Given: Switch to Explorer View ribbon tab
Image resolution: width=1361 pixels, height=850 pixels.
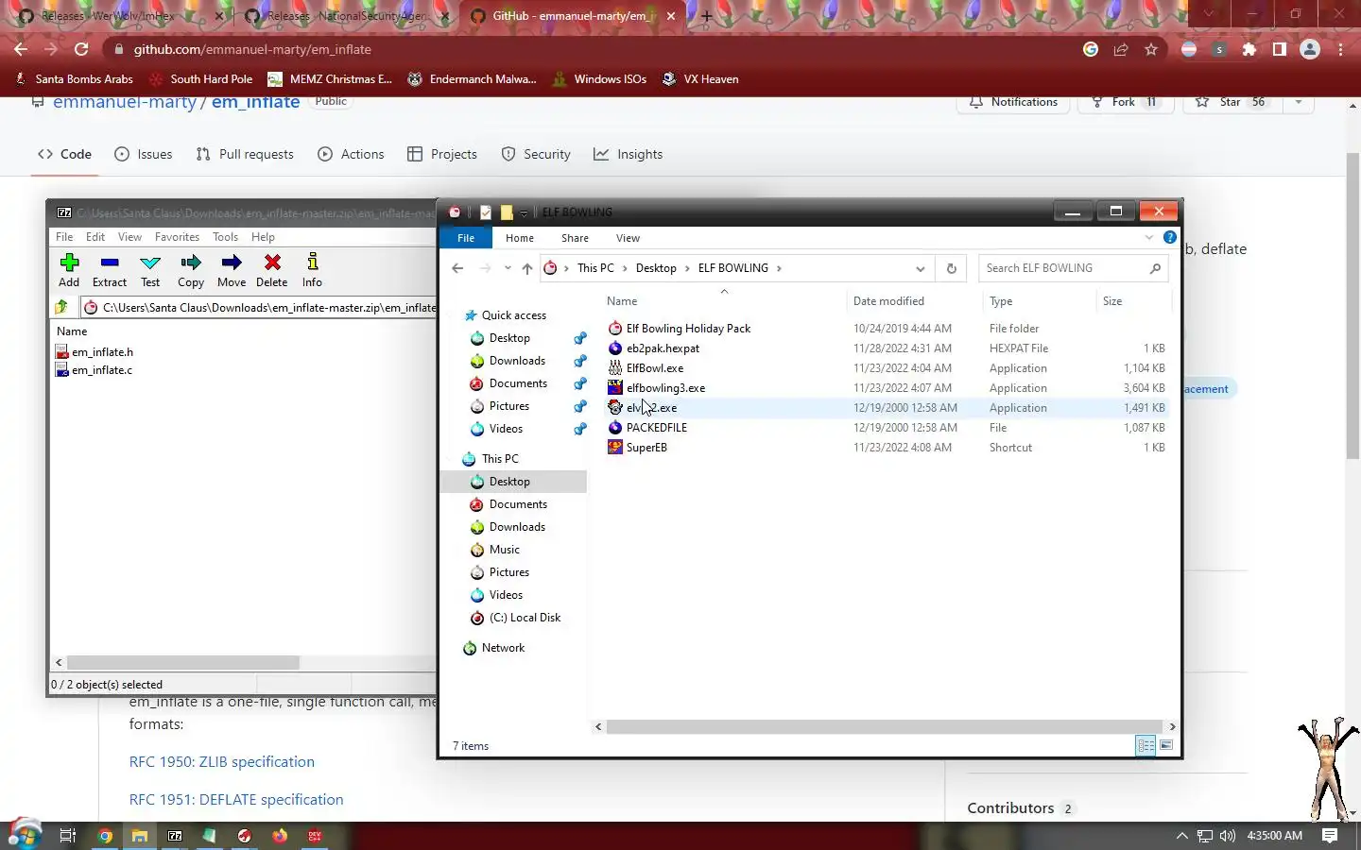Looking at the screenshot, I should (x=628, y=238).
